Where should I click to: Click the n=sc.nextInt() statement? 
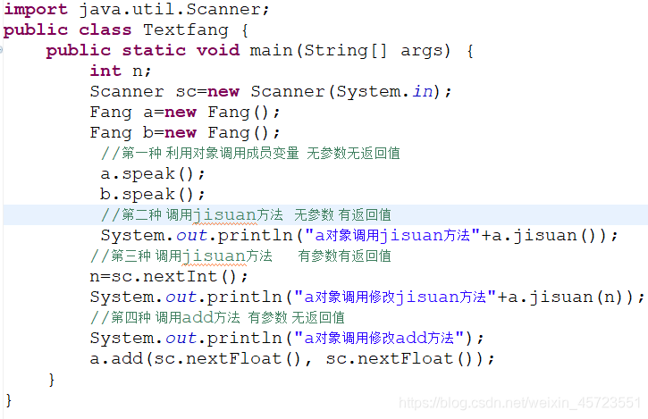click(169, 276)
